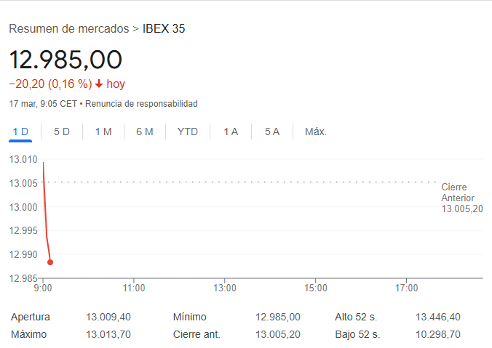
Task: Switch to the 5 D chart tab
Action: click(62, 131)
